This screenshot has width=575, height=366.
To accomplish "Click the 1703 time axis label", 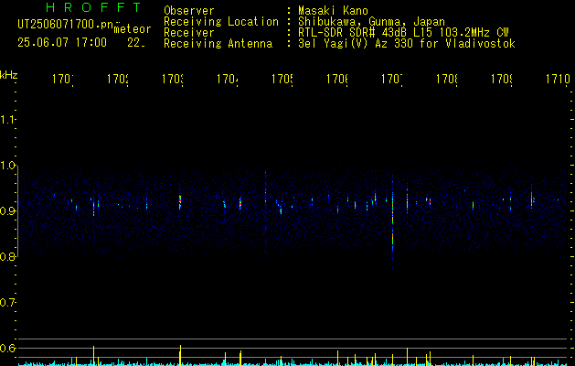I will tap(173, 79).
